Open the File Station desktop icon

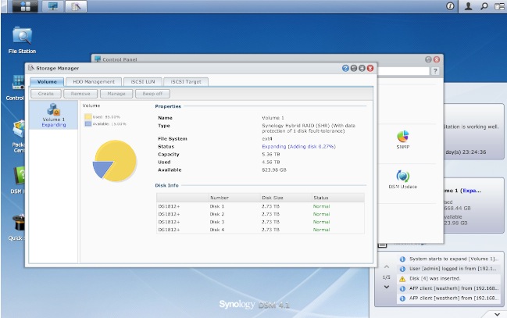22,41
